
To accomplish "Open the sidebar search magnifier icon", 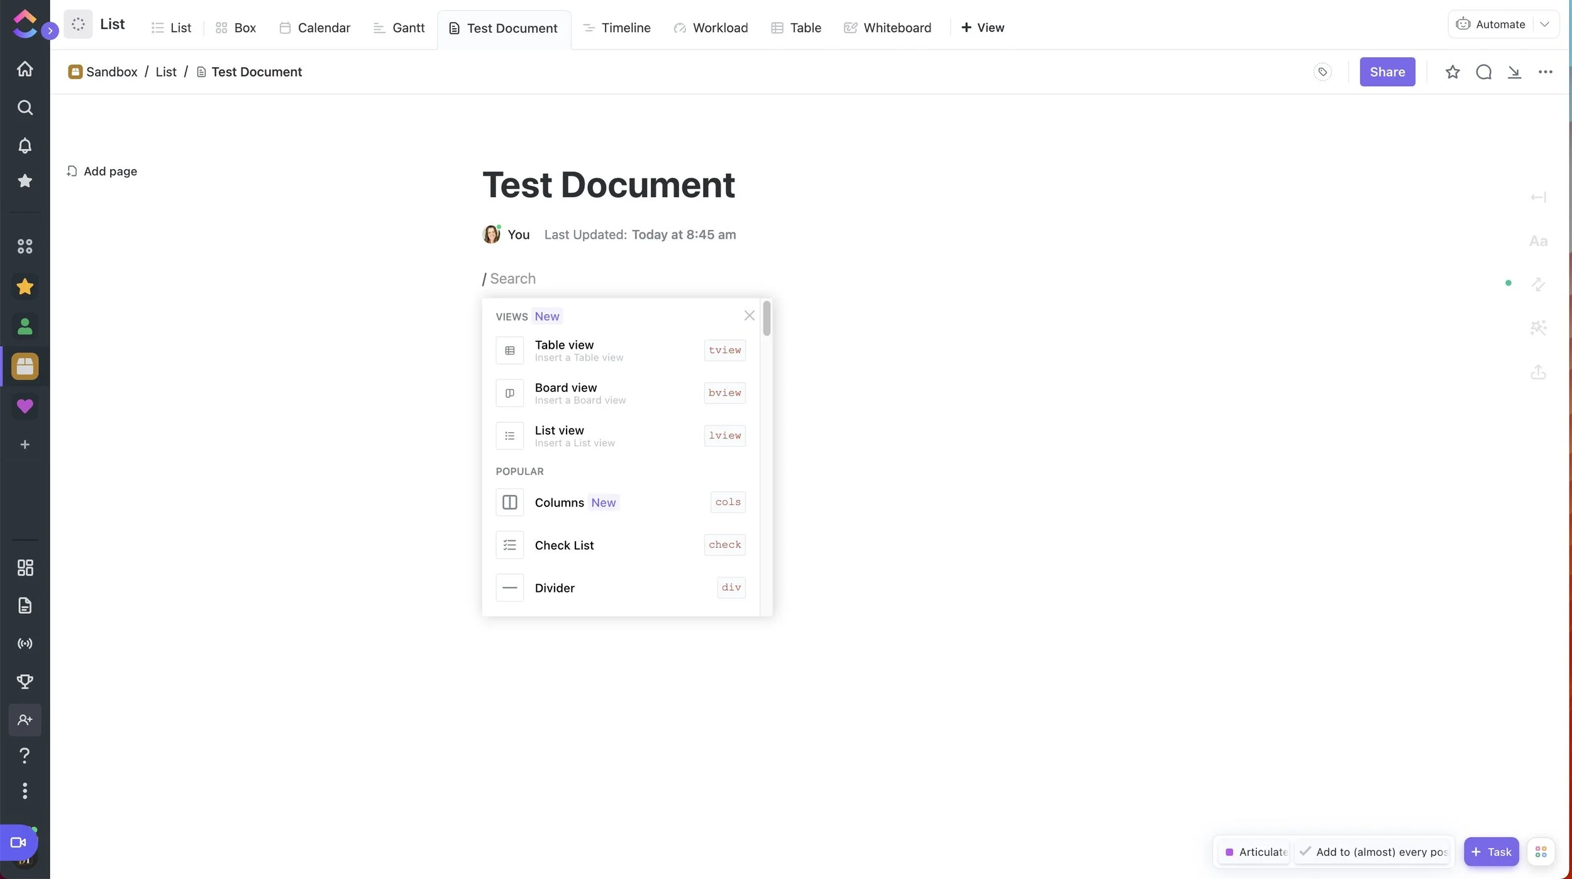I will click(x=25, y=107).
